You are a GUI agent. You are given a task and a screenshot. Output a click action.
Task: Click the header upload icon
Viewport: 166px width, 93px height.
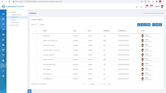point(137,7)
